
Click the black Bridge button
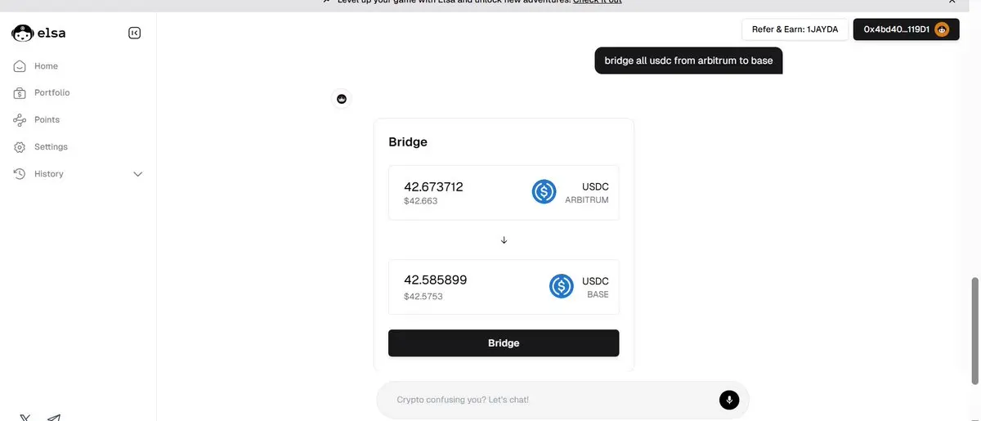point(504,343)
